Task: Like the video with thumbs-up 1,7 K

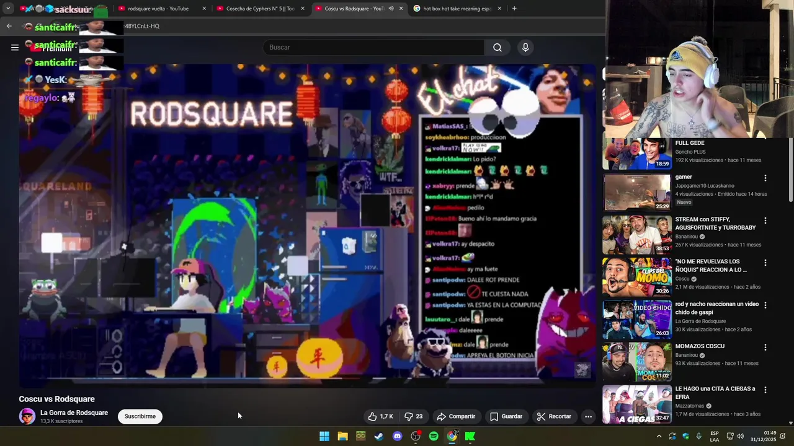Action: [380, 416]
